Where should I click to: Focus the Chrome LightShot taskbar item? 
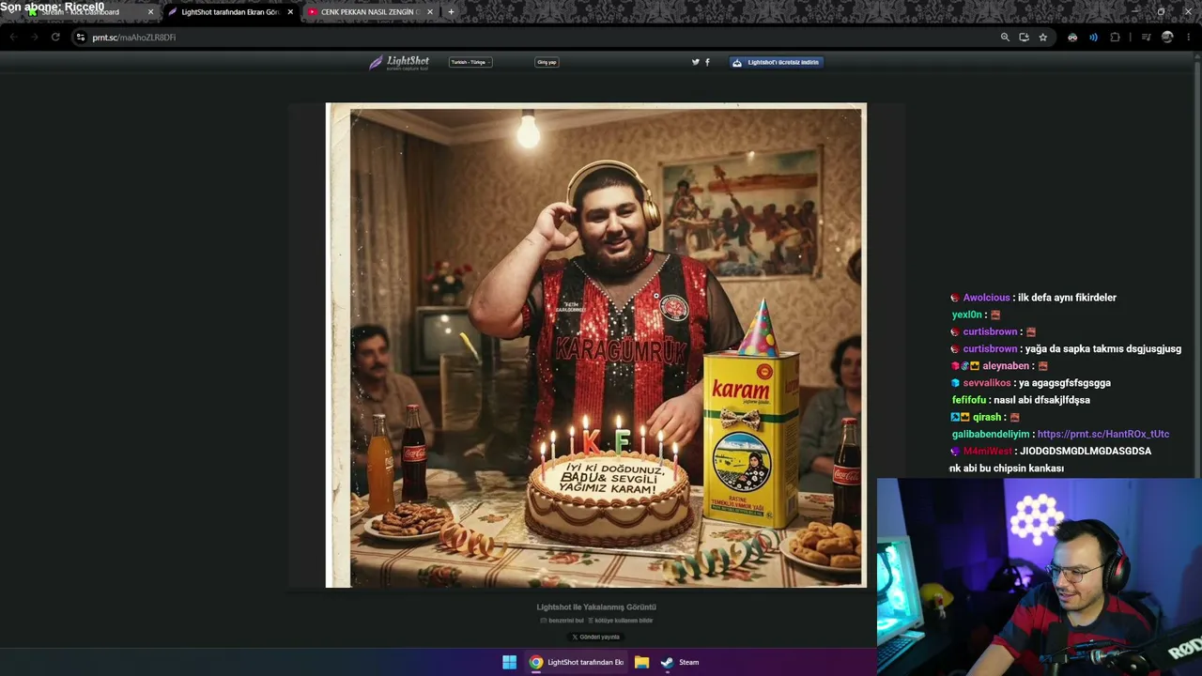point(576,662)
